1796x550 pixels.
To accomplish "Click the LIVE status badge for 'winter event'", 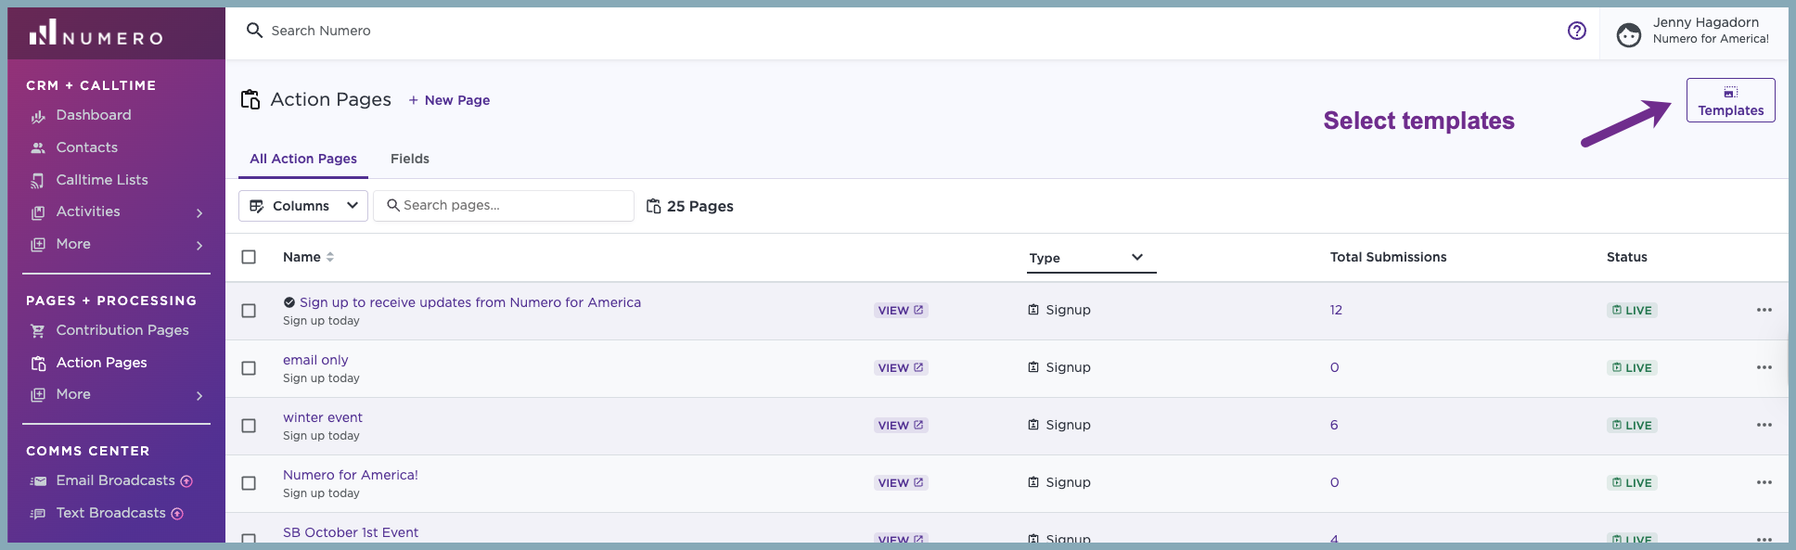I will (1632, 425).
